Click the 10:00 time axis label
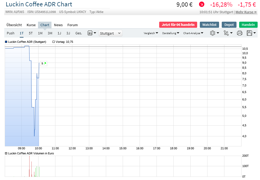The image size is (260, 180). coord(38,148)
